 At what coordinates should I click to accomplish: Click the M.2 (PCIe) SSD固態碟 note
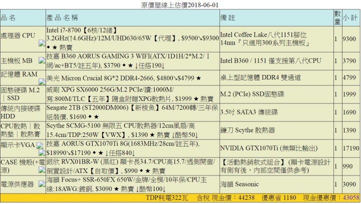[252, 94]
